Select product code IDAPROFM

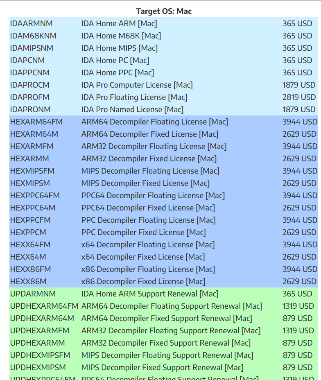[29, 97]
